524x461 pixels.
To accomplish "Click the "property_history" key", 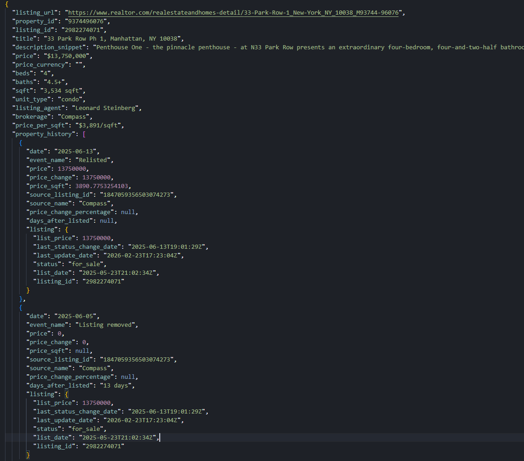I will pyautogui.click(x=44, y=134).
